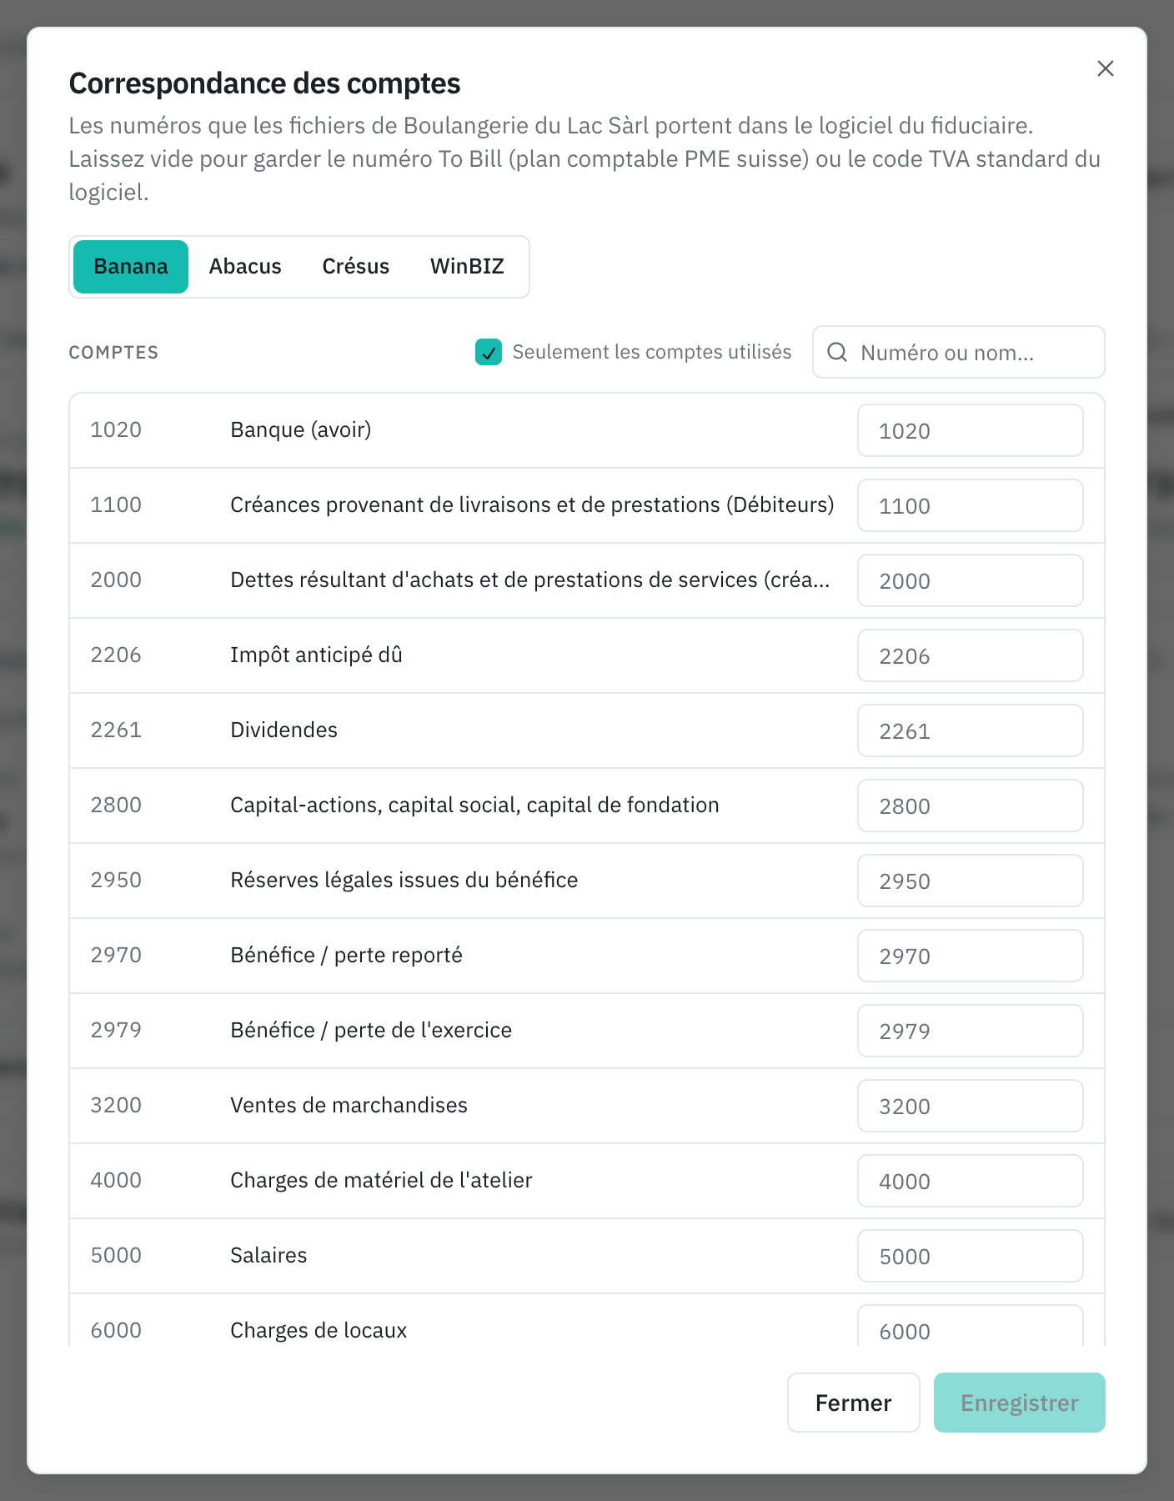Save with the Enregistrer button
This screenshot has width=1174, height=1501.
tap(1019, 1403)
